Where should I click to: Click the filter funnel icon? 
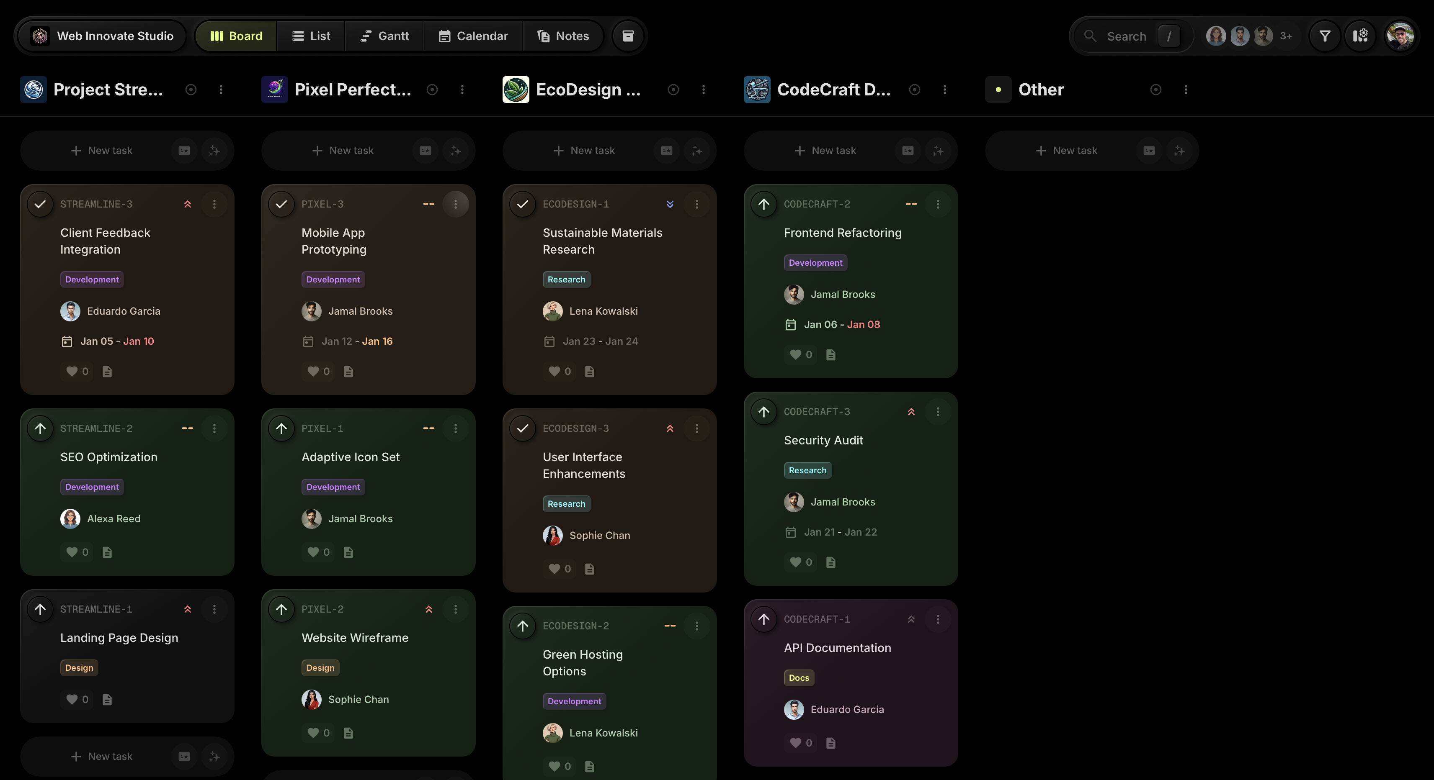tap(1325, 36)
